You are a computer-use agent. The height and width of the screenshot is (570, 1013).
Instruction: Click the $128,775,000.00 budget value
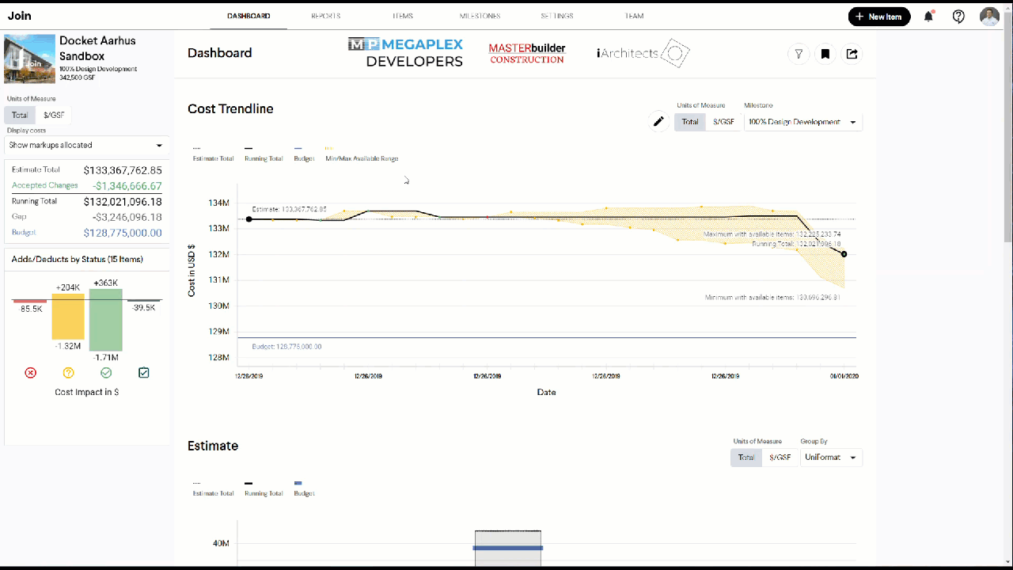coord(123,233)
